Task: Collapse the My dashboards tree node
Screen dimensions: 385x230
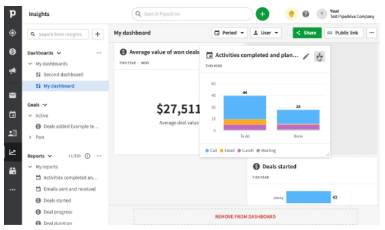Action: (30, 64)
